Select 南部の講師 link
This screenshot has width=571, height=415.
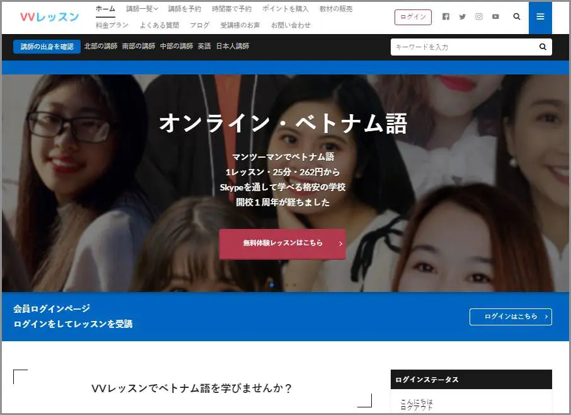click(x=139, y=46)
